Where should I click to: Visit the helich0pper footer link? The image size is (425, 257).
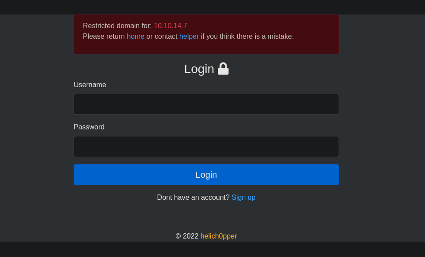(219, 236)
